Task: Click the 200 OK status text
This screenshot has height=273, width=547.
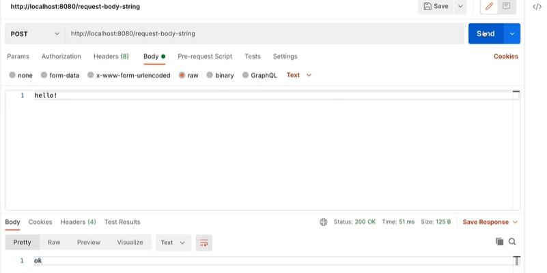Action: click(x=365, y=222)
